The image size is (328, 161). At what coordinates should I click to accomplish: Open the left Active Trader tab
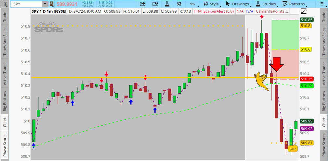point(5,74)
